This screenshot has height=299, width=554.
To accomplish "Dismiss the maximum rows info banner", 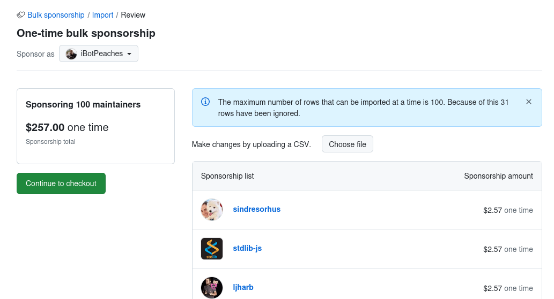I will (529, 102).
